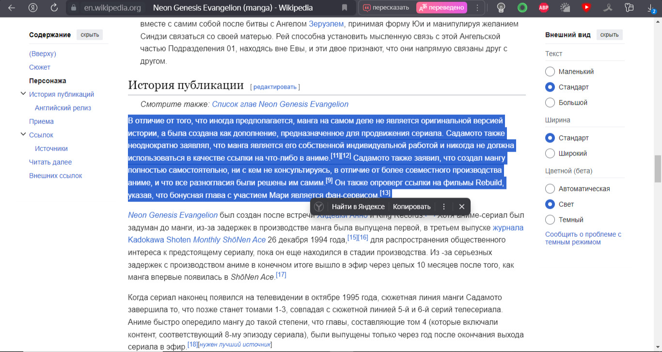Open the downloads arrow icon

pos(651,8)
